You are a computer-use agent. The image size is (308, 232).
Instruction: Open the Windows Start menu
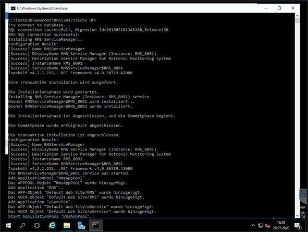click(8, 226)
